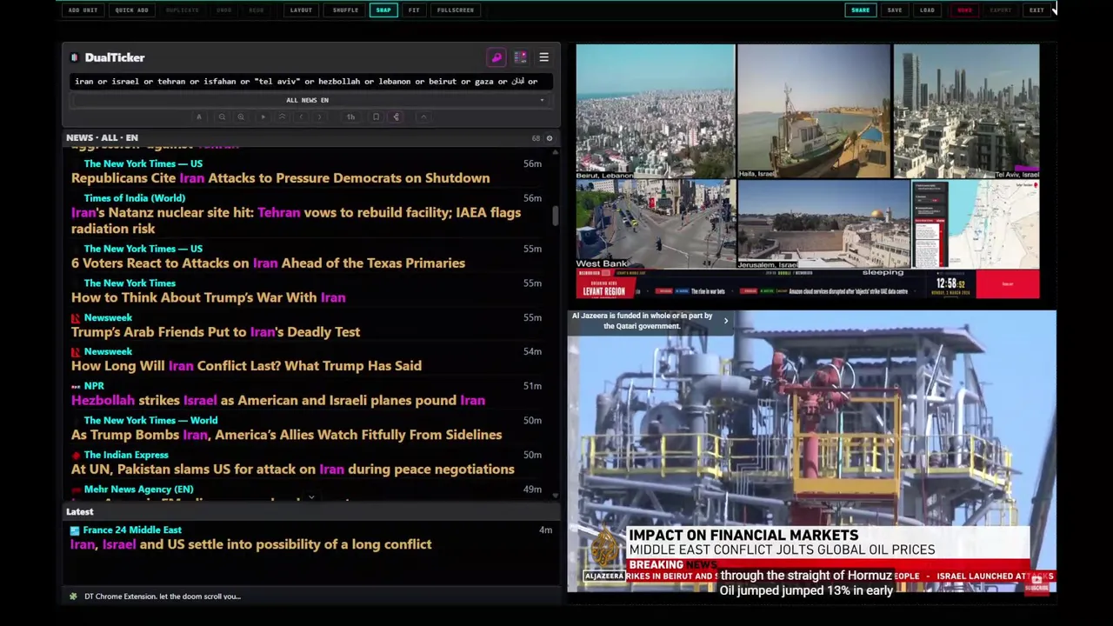Click the YouTube subscribe icon on video

[1036, 584]
